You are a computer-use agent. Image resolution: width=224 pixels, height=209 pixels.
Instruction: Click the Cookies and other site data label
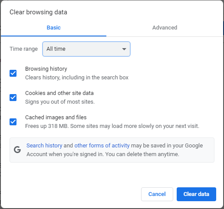pyautogui.click(x=59, y=93)
